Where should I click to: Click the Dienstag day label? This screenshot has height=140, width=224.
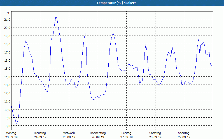(40, 133)
